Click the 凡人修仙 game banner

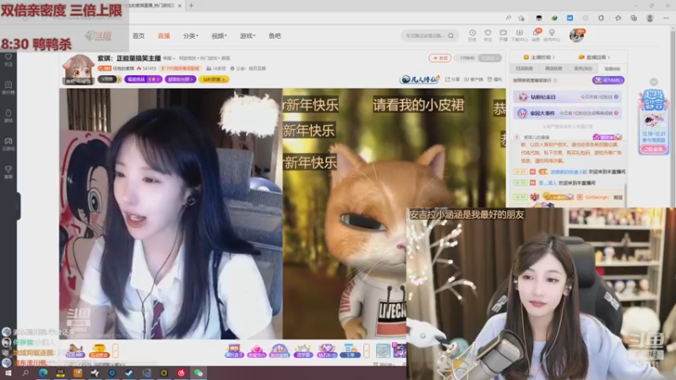[419, 79]
